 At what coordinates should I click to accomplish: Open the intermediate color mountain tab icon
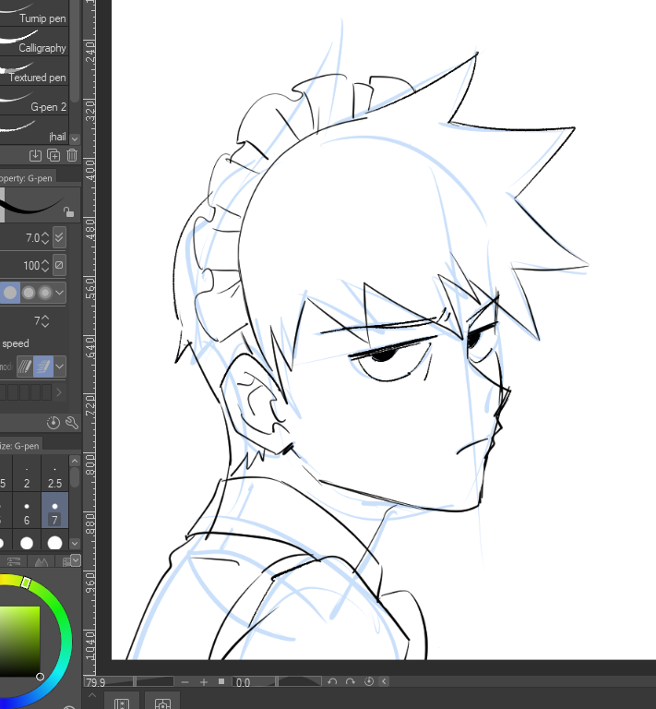(x=42, y=561)
